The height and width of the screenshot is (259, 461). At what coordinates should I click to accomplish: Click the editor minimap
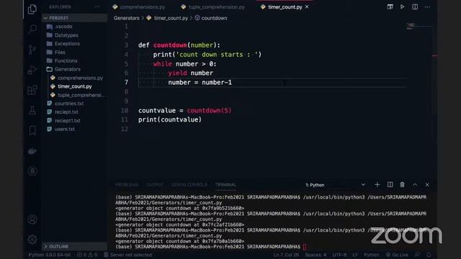click(419, 27)
